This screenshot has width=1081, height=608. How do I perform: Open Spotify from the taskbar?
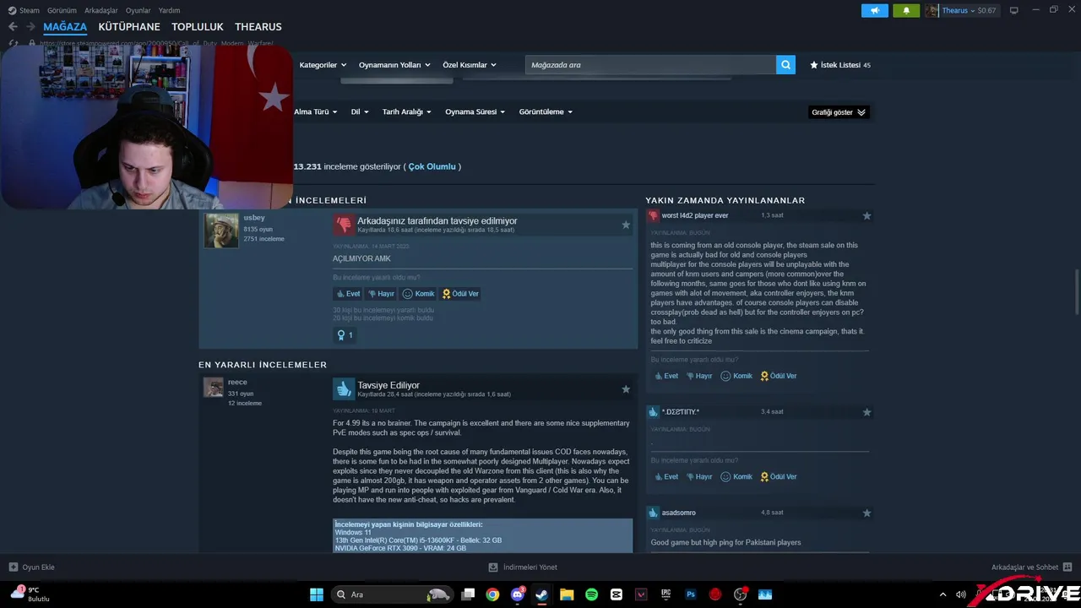click(591, 594)
